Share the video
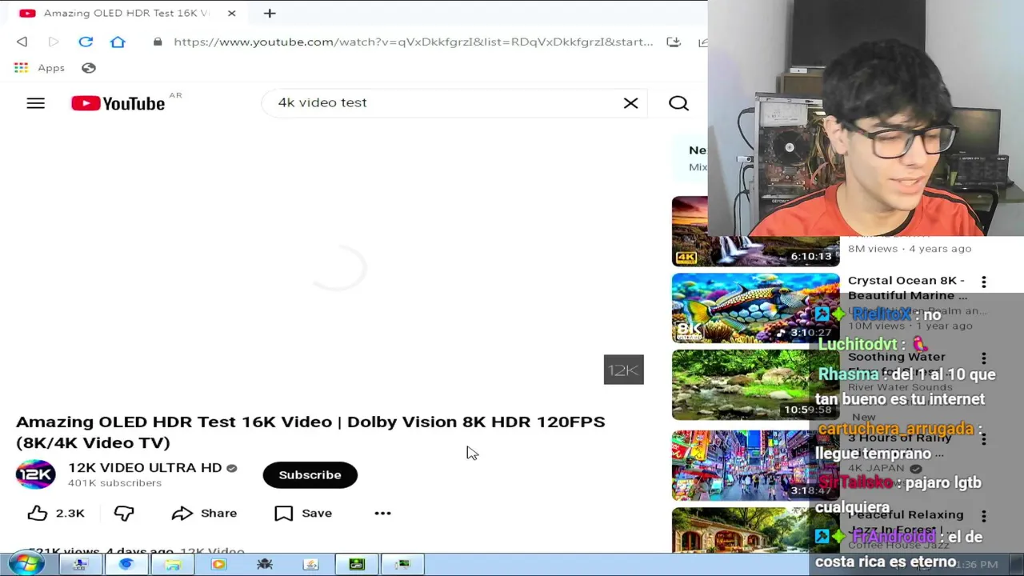Screen dimensions: 1024x576 204,513
